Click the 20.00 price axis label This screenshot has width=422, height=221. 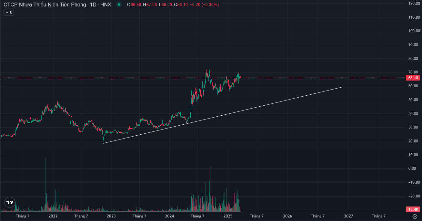point(413,141)
